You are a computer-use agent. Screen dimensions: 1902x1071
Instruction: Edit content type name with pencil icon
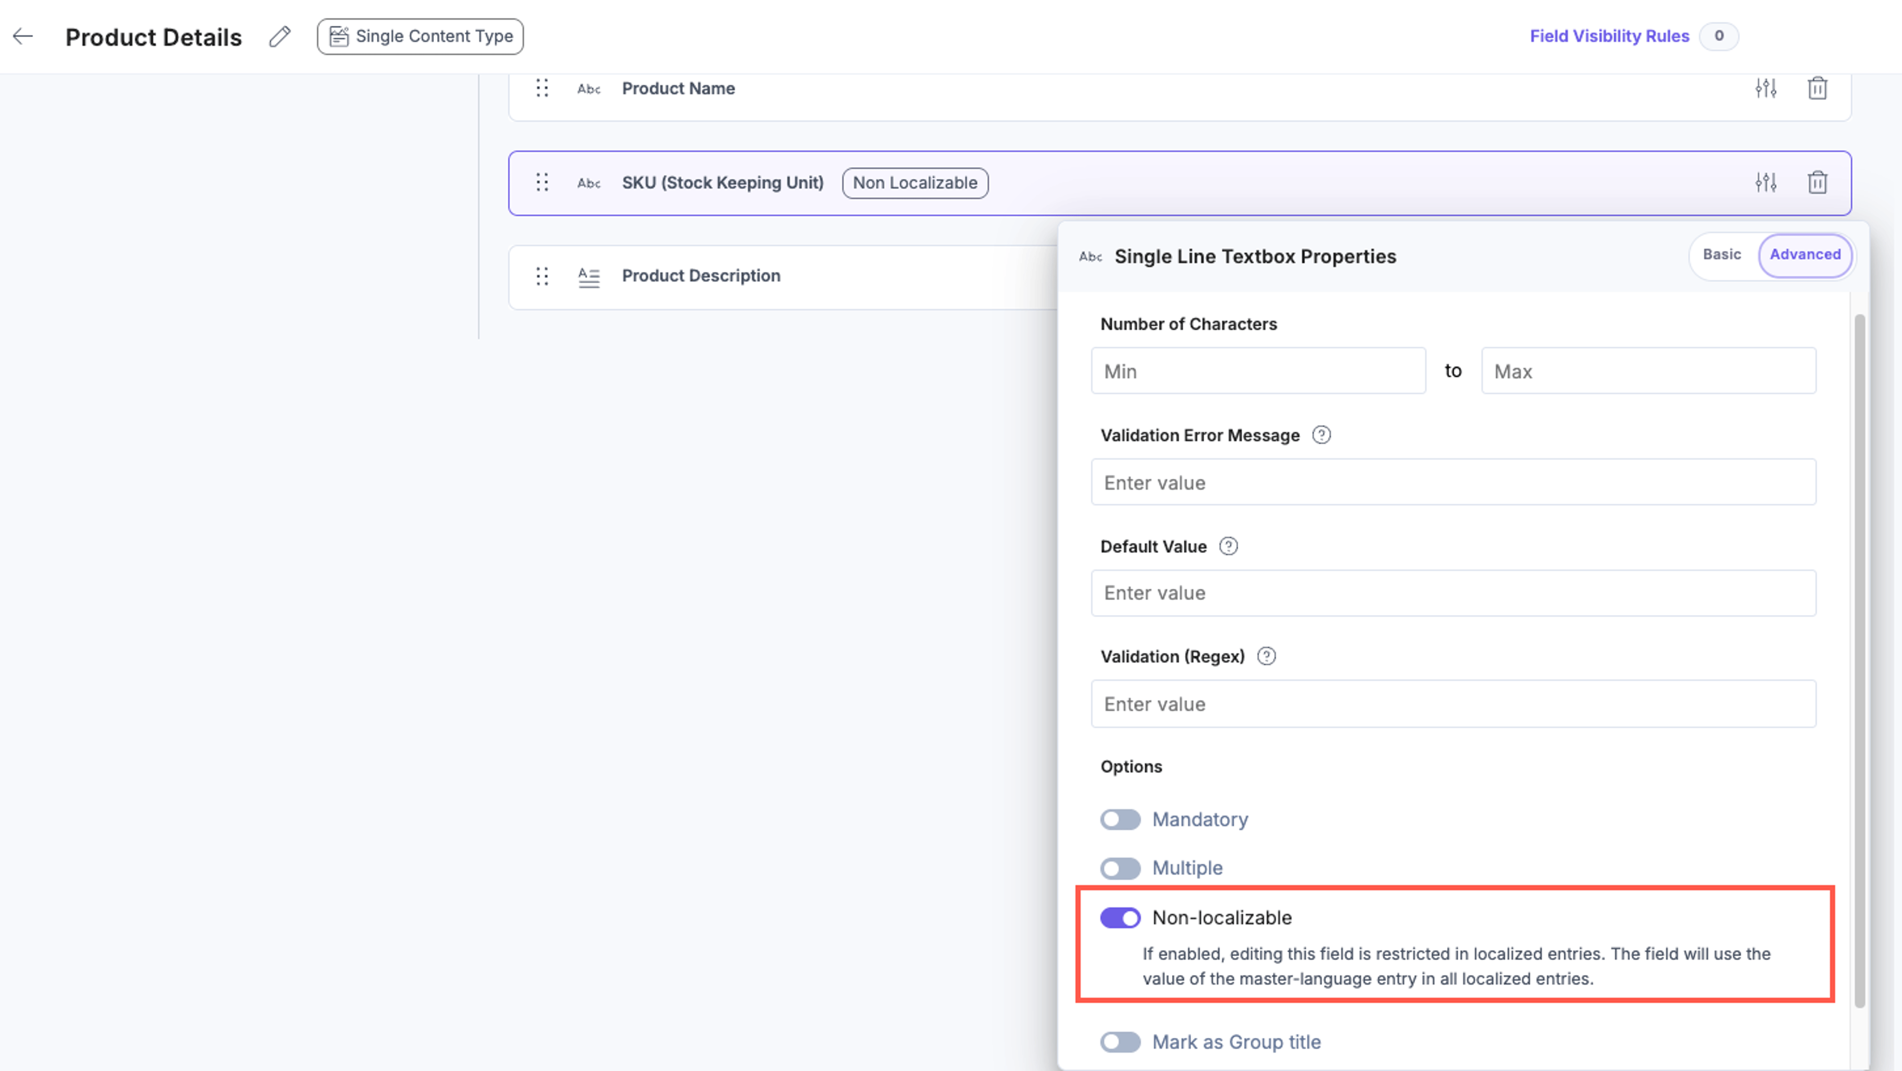[280, 36]
